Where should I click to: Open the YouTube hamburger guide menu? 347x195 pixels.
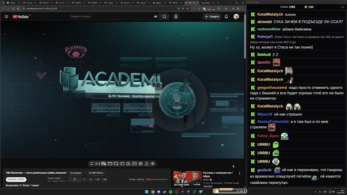7,17
